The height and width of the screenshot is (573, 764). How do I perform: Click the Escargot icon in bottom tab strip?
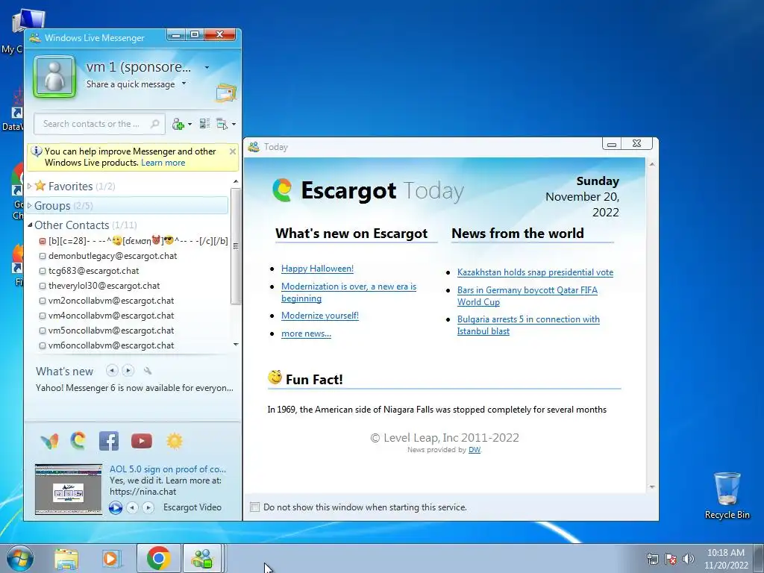click(78, 440)
